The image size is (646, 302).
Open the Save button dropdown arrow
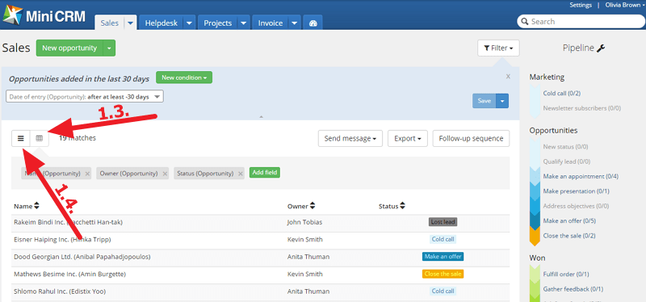click(x=502, y=101)
